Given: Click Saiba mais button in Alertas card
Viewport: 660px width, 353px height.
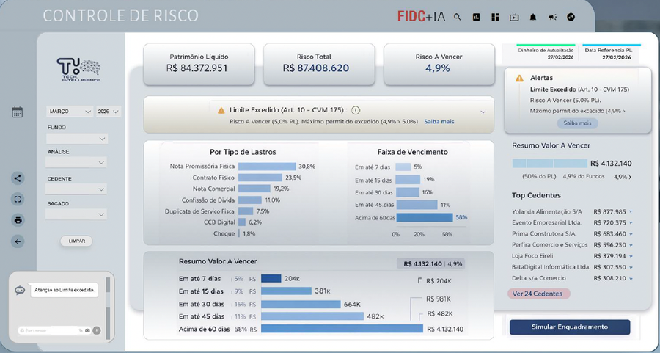Looking at the screenshot, I should pyautogui.click(x=578, y=123).
